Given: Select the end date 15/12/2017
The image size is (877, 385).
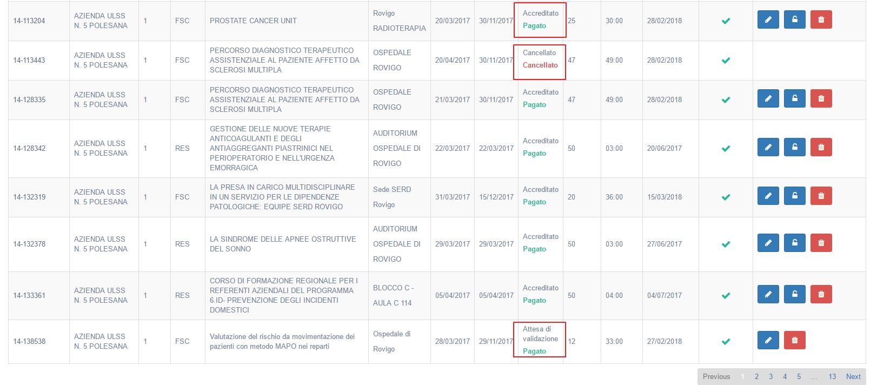Looking at the screenshot, I should pos(496,197).
